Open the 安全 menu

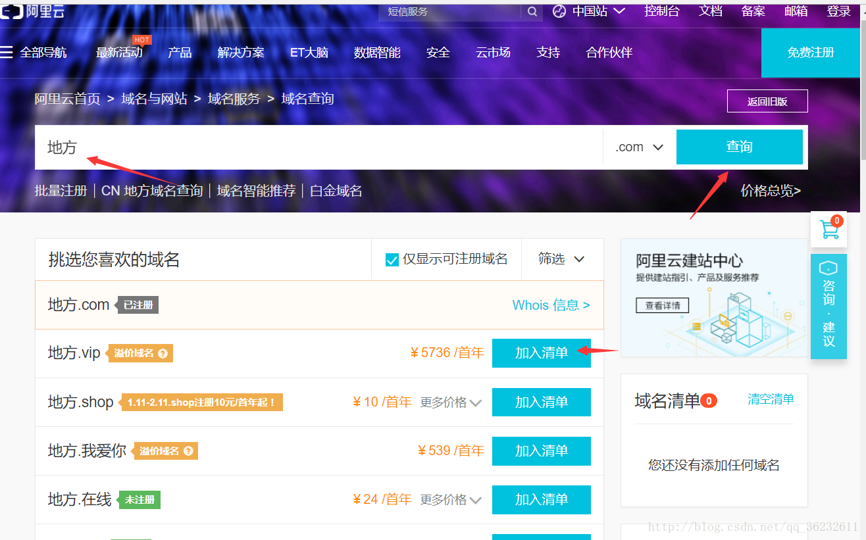[438, 53]
